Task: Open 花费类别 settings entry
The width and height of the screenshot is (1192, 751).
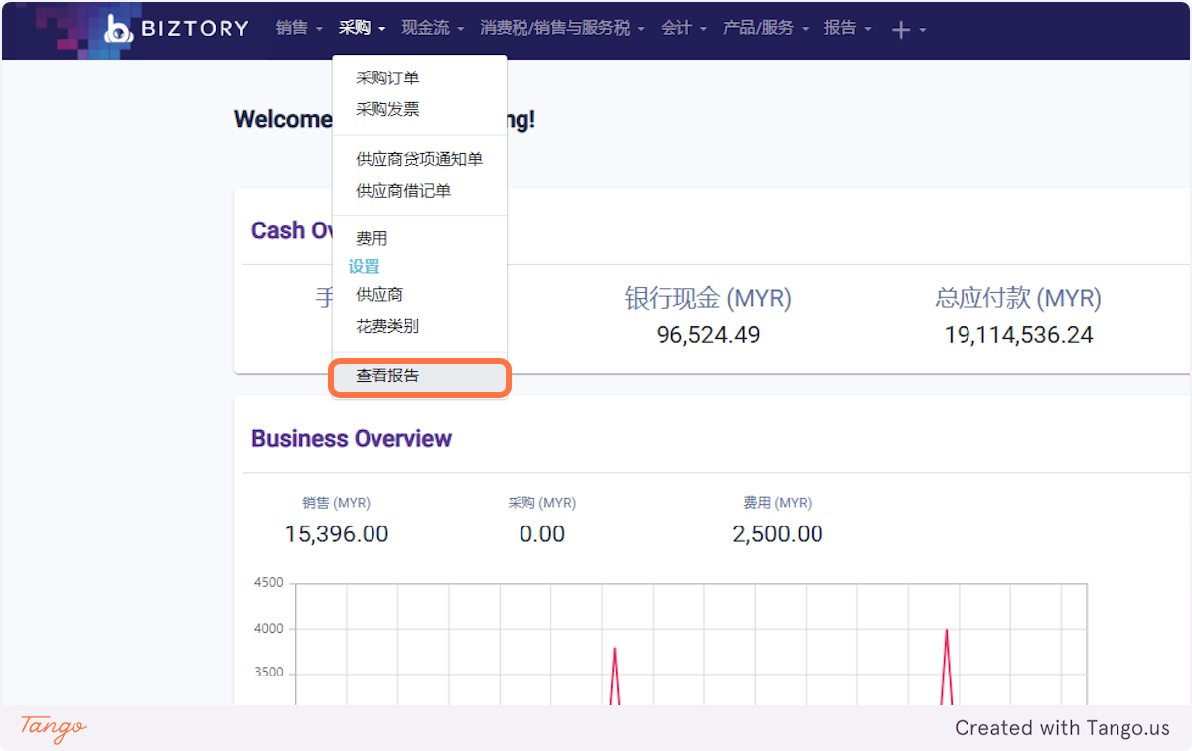Action: (x=419, y=327)
